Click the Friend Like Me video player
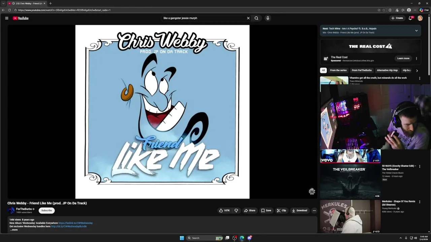 162,112
